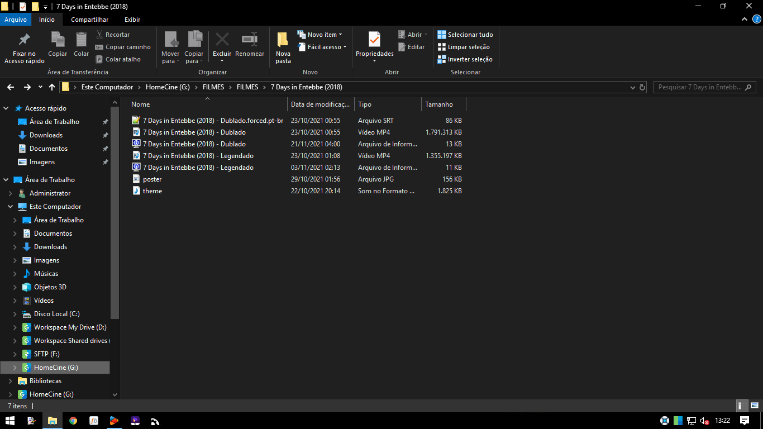Screen dimensions: 763x429
Task: Collapse the Acesso rápido tree node
Action: pyautogui.click(x=6, y=108)
